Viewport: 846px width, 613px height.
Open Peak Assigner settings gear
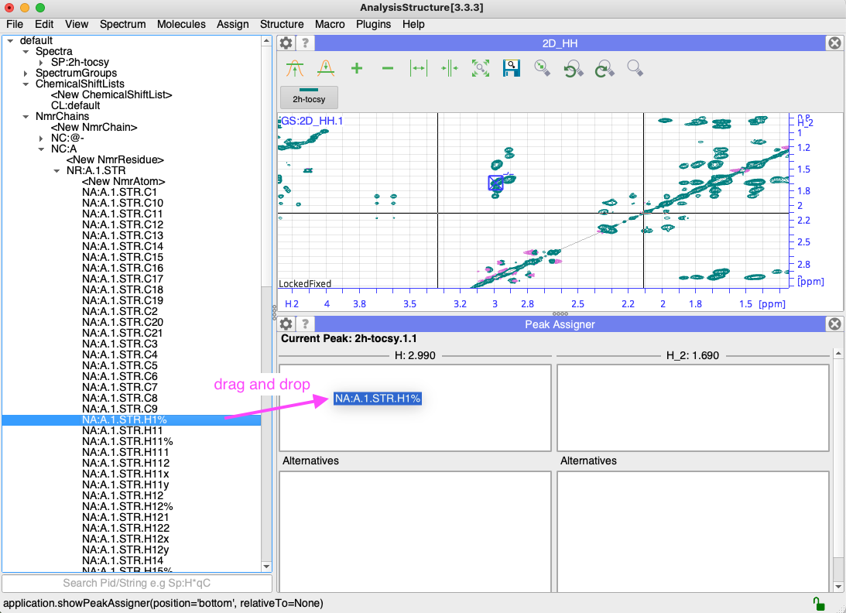click(x=286, y=324)
